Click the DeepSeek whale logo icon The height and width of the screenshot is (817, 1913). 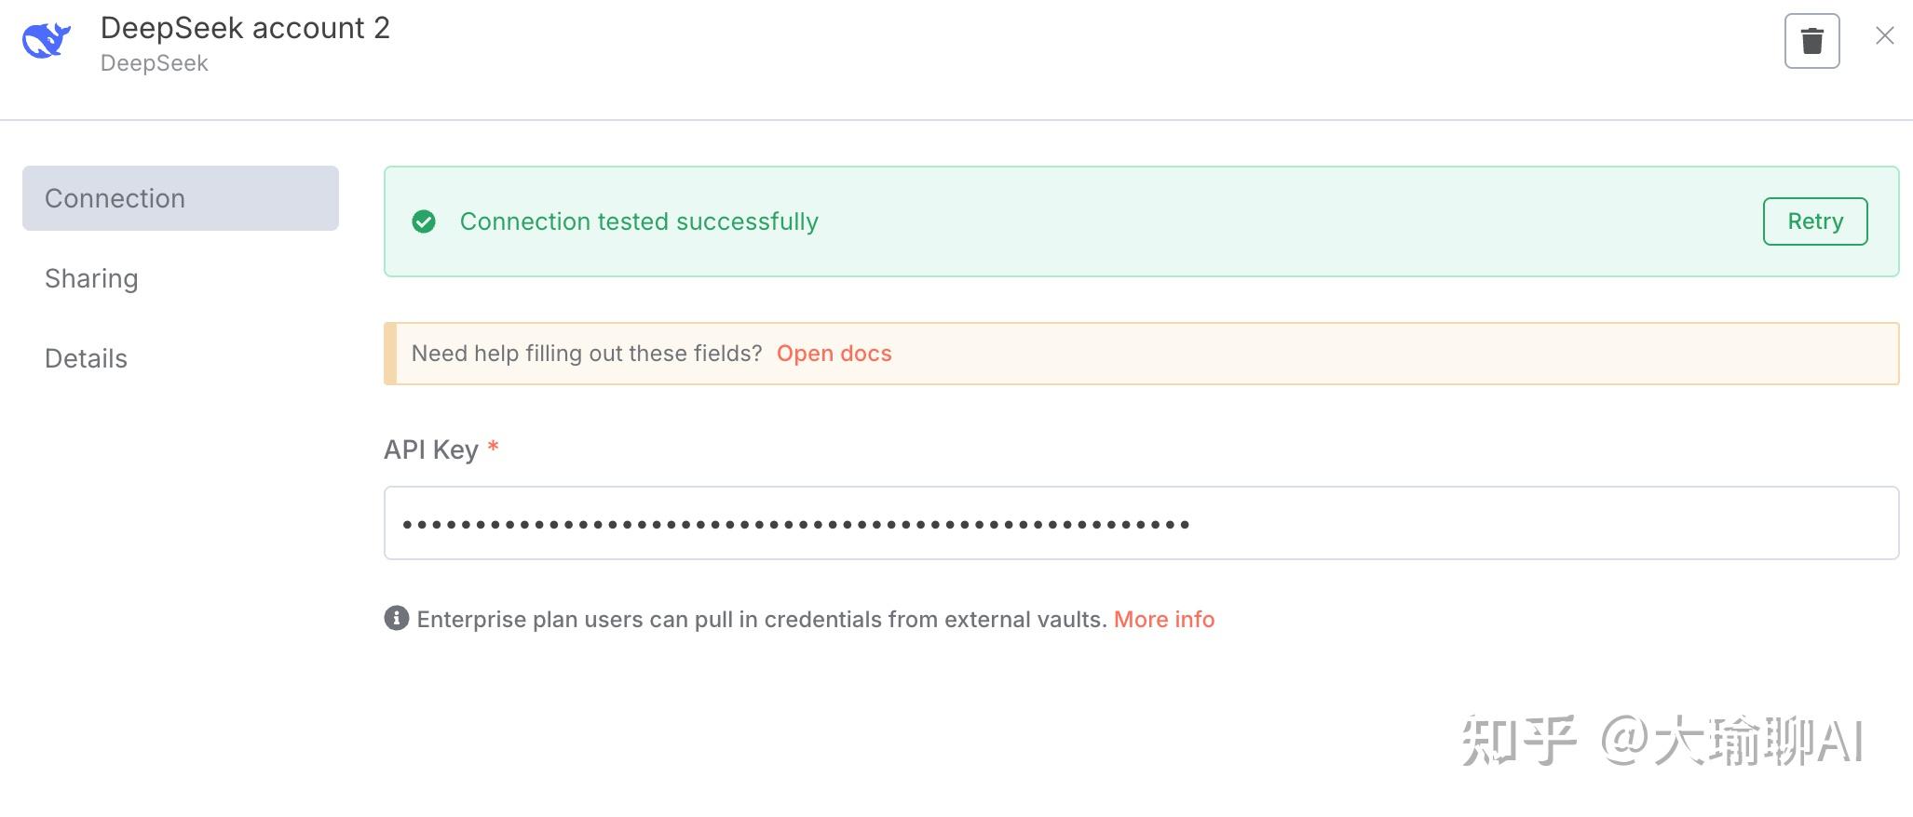coord(46,41)
